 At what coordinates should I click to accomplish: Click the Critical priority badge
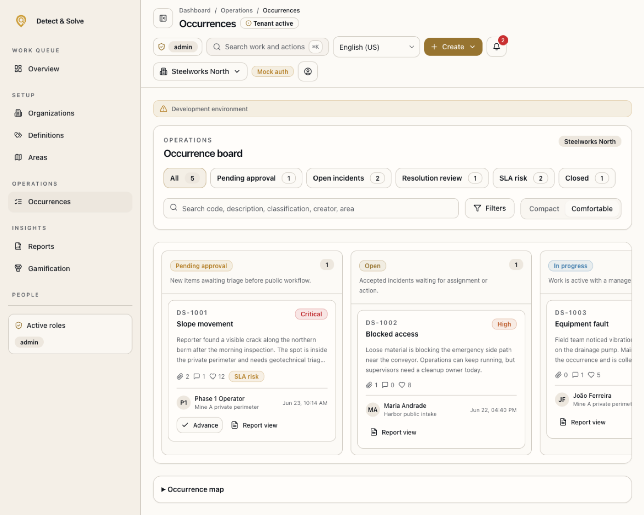pyautogui.click(x=311, y=314)
